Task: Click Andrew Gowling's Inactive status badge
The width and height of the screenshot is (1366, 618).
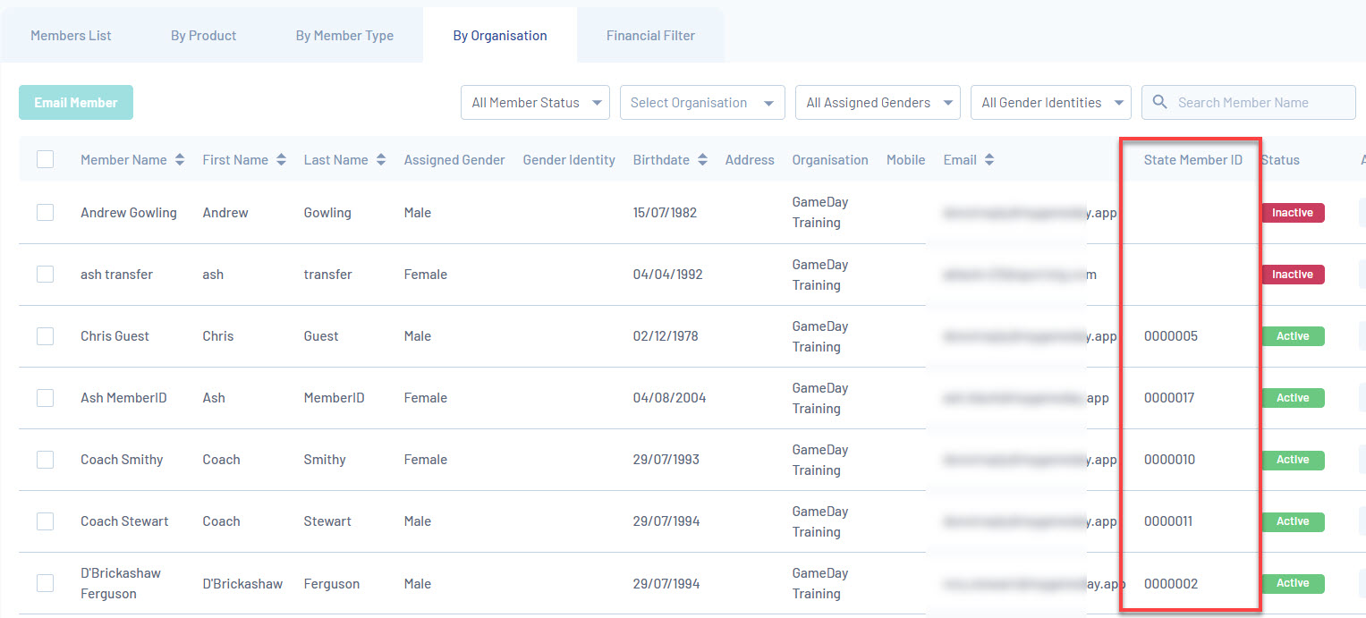Action: (x=1293, y=213)
